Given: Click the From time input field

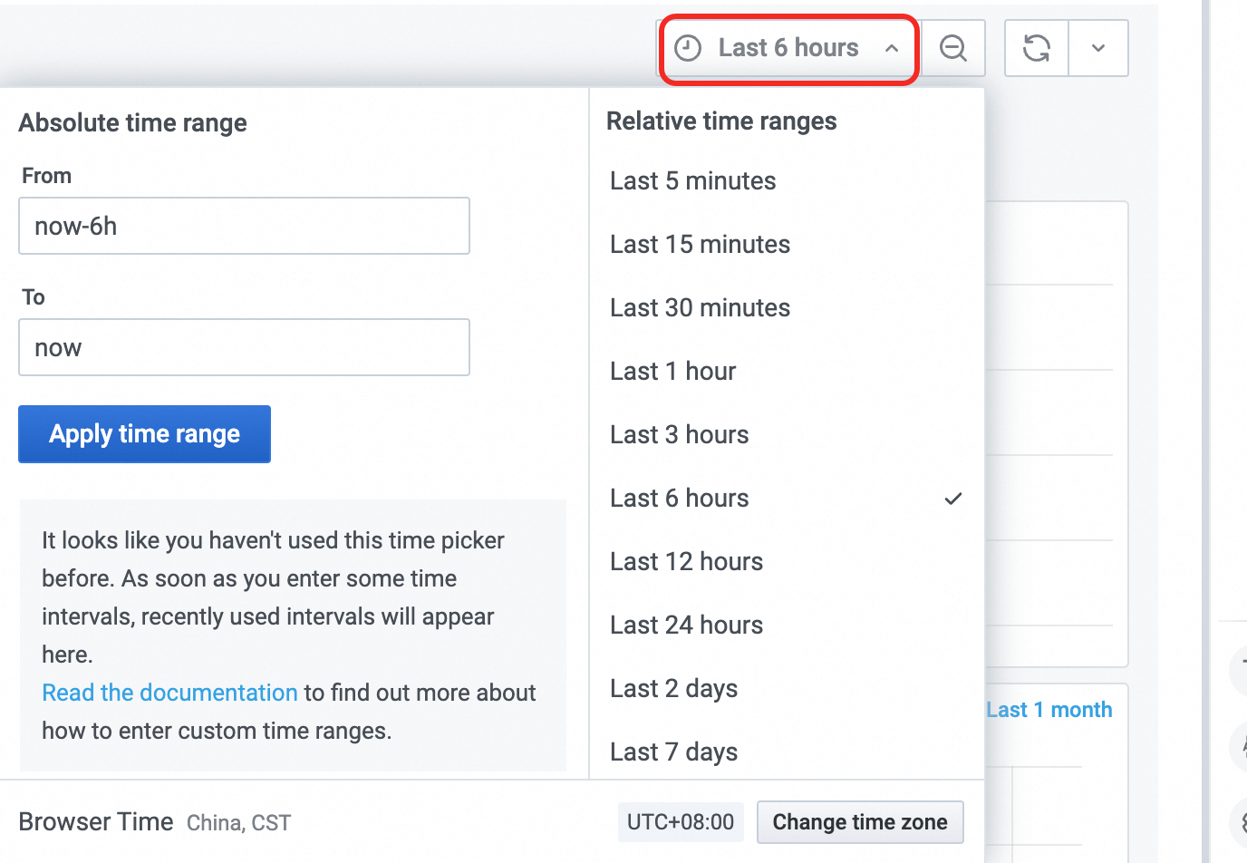Looking at the screenshot, I should click(244, 226).
